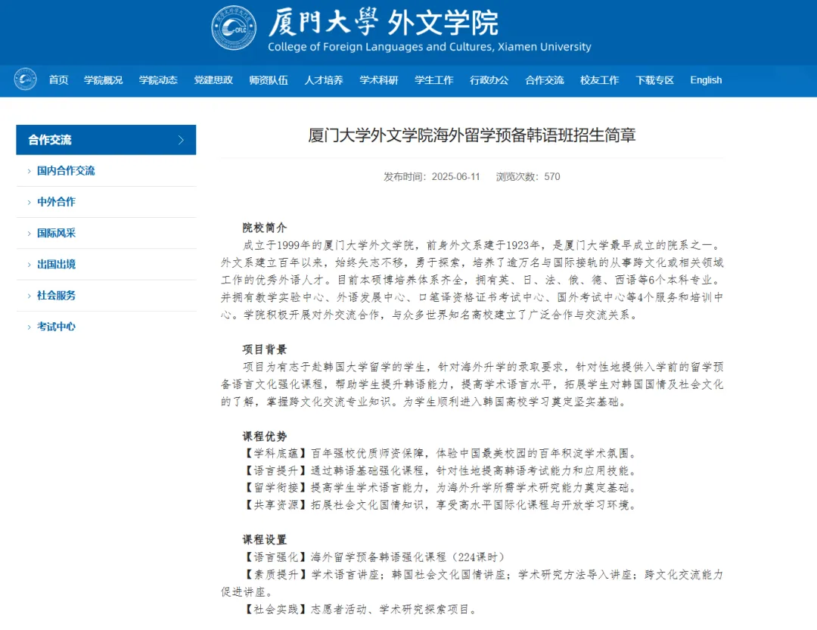The height and width of the screenshot is (630, 817).
Task: Open the 行政办公 menu
Action: coord(489,80)
